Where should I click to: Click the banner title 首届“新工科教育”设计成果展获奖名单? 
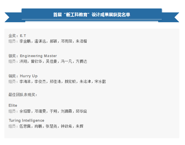click(91, 15)
